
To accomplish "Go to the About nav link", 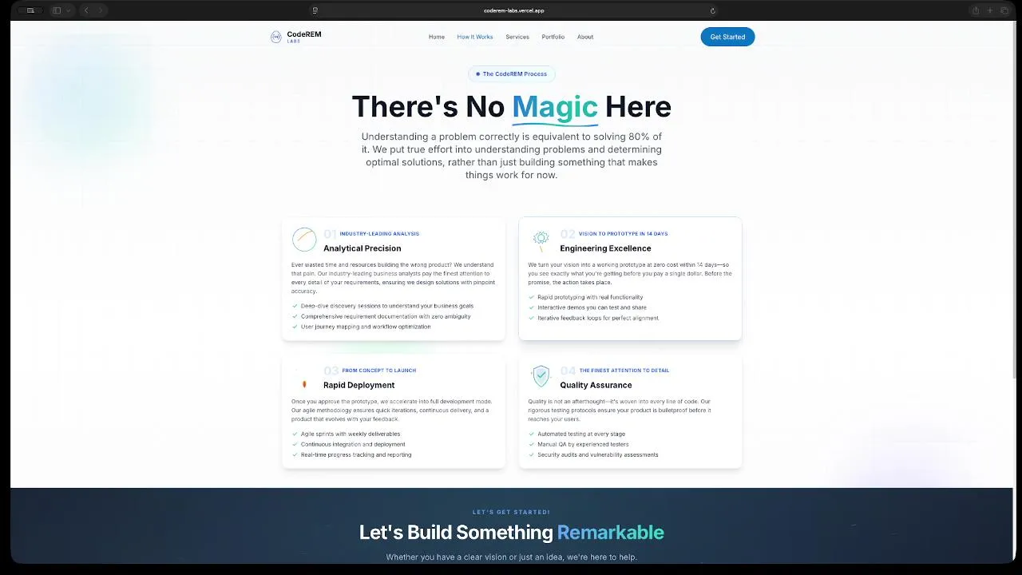I will 585,37.
